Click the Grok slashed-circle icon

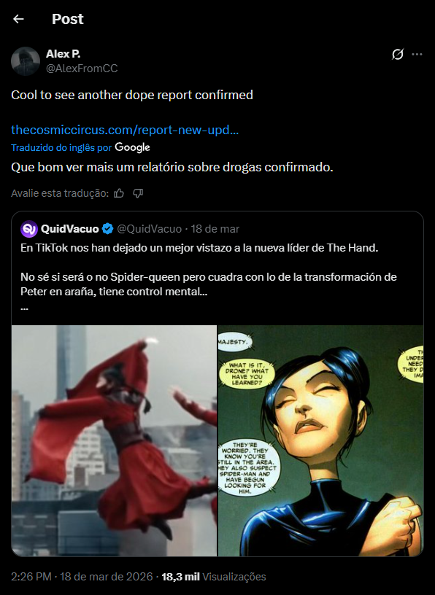(397, 55)
